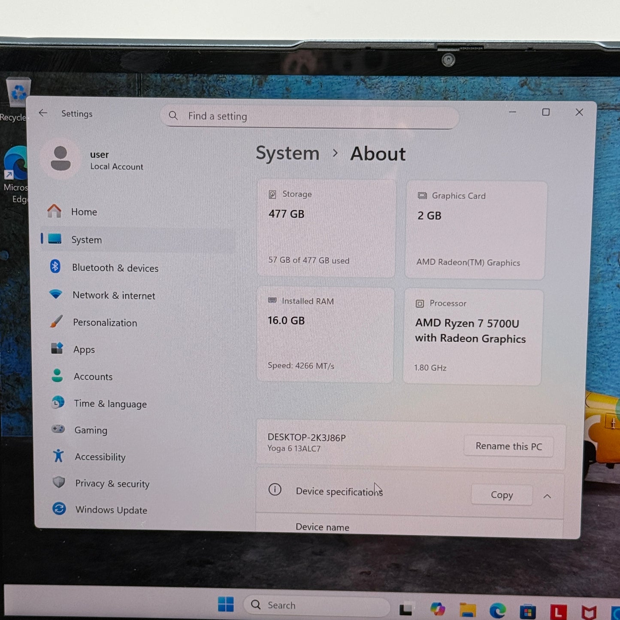Click the System monitor icon
620x620 pixels.
point(55,239)
